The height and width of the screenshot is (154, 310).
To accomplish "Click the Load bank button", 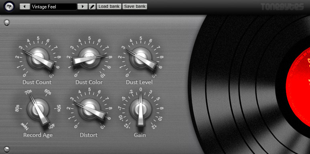I will click(109, 6).
